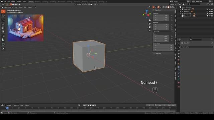Play the animation in reverse
Screen dimensions: 214x120
click(x=89, y=105)
